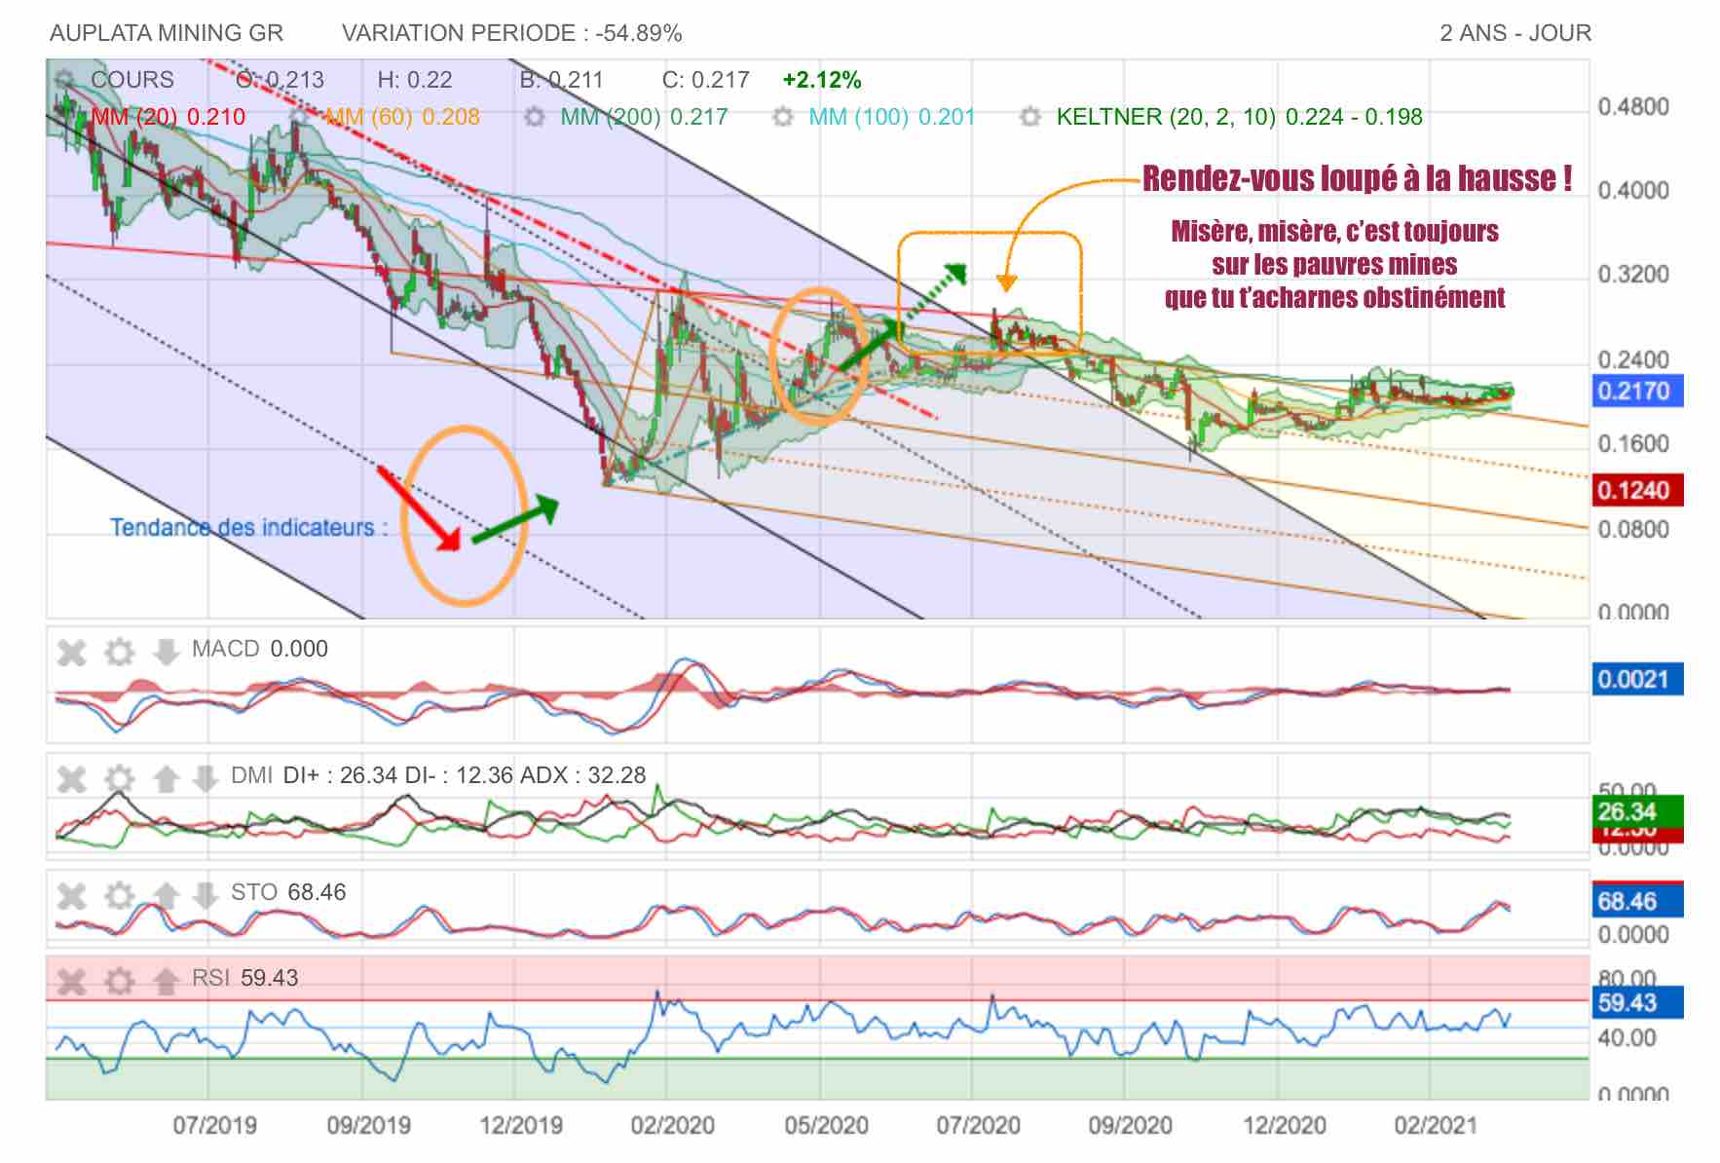This screenshot has width=1720, height=1163.
Task: Click the MACD 0.000 panel label
Action: pyautogui.click(x=260, y=649)
